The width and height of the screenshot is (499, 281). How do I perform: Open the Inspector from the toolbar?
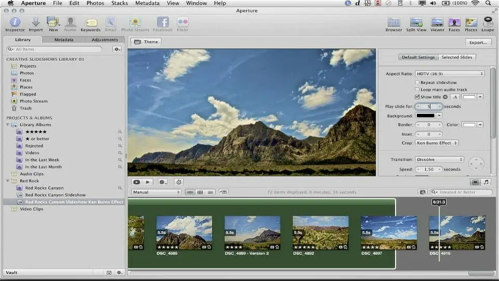[x=15, y=24]
